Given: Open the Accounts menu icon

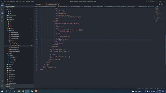Looking at the screenshot, I should pos(2,81).
